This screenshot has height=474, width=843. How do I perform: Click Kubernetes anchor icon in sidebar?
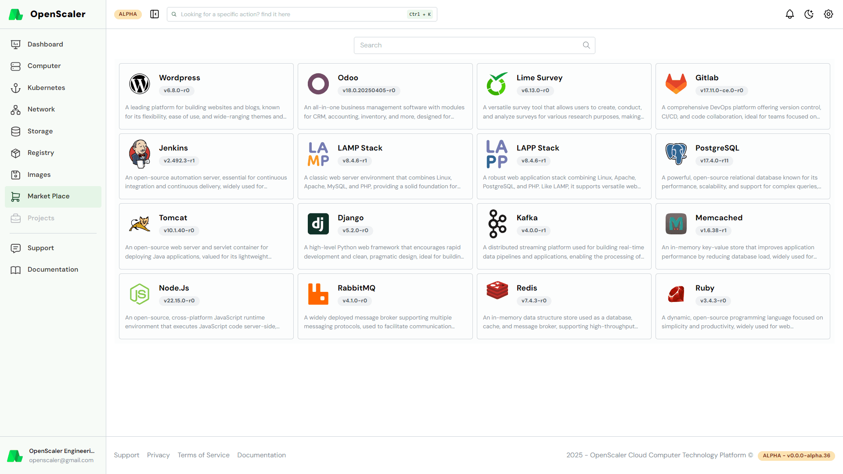[x=16, y=88]
